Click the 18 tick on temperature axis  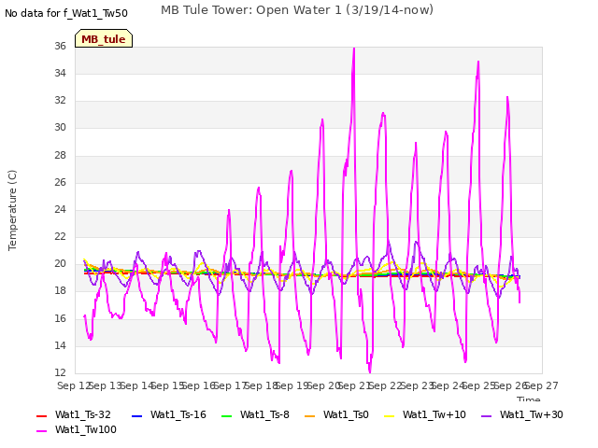click(60, 290)
